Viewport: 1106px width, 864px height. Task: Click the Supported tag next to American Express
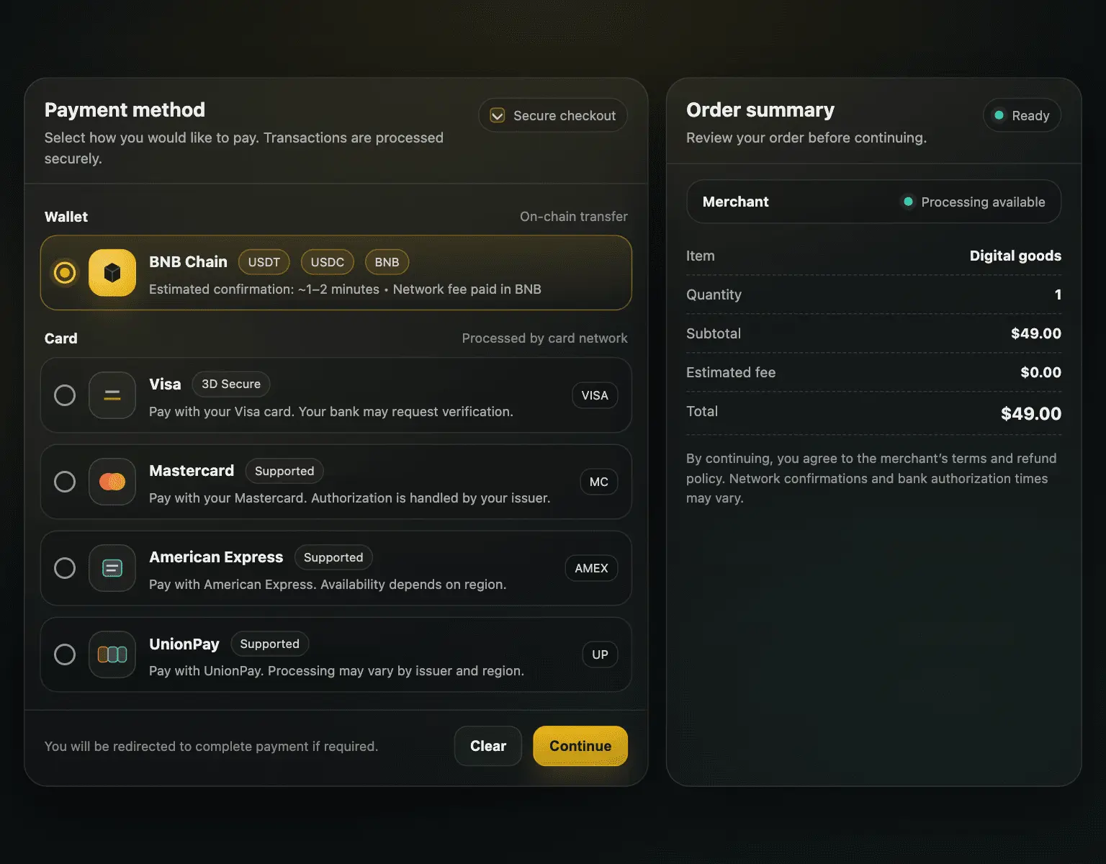pyautogui.click(x=333, y=557)
